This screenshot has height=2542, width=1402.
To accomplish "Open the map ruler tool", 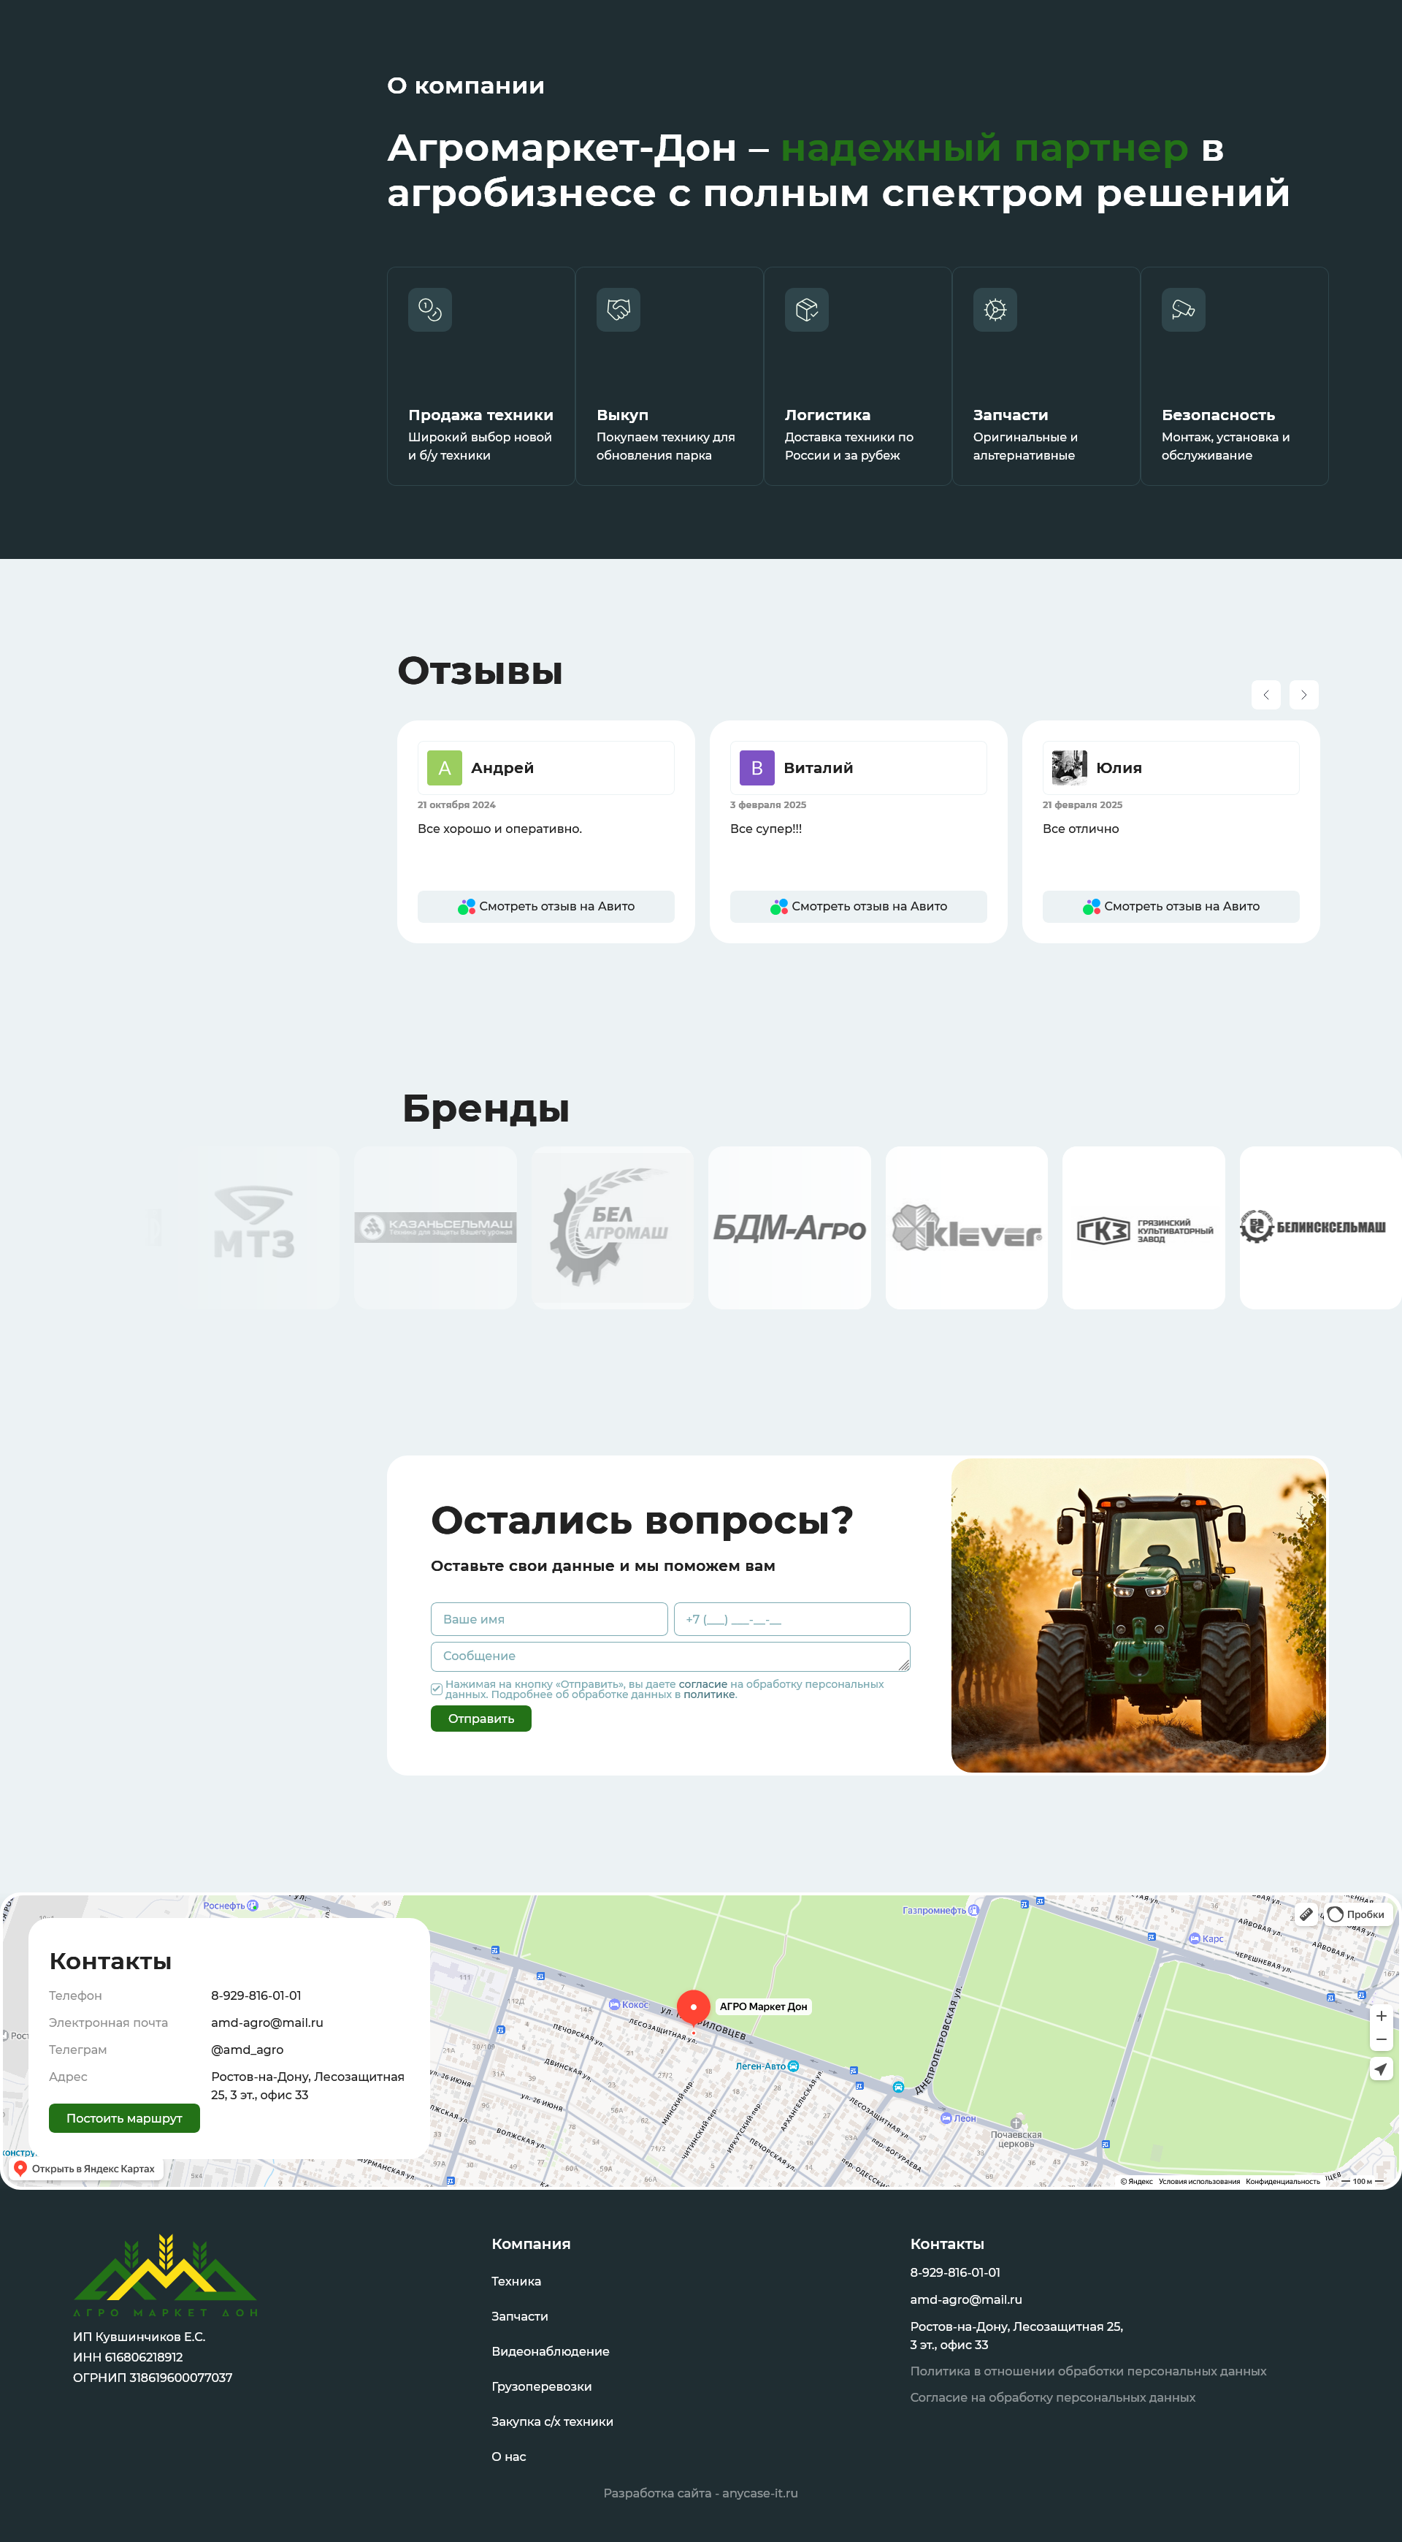I will pyautogui.click(x=1306, y=1914).
